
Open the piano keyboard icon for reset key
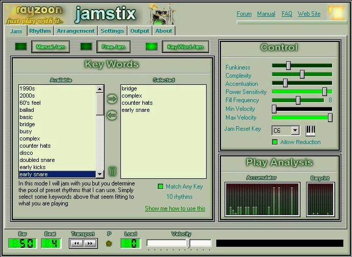pos(311,131)
